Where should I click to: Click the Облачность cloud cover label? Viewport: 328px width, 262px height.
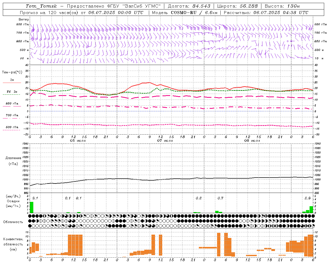(13, 222)
